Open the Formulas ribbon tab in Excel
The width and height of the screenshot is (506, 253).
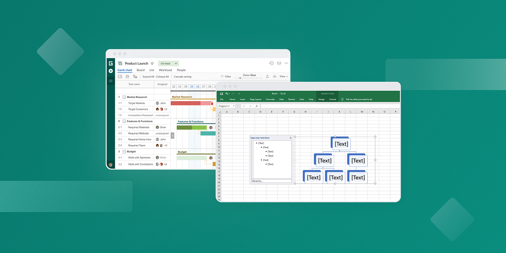(x=270, y=99)
